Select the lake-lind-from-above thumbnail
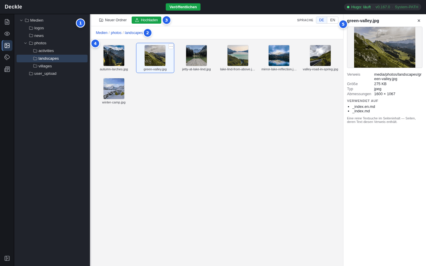This screenshot has height=266, width=426. coord(238,56)
